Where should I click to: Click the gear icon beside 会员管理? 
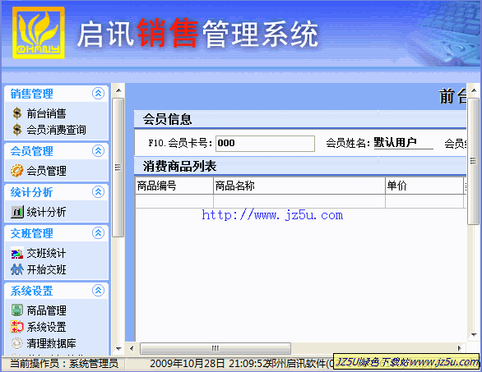(17, 171)
